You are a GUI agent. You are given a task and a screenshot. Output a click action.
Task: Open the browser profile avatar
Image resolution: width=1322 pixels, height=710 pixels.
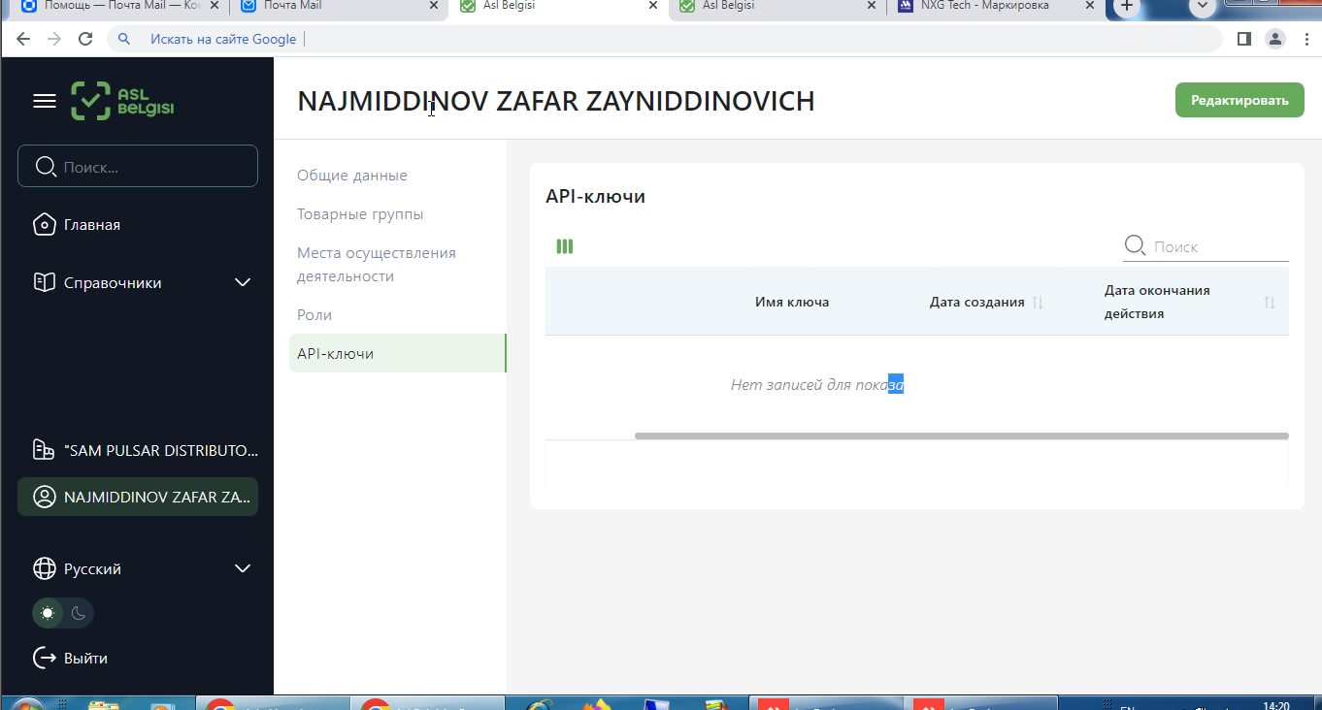(1275, 39)
